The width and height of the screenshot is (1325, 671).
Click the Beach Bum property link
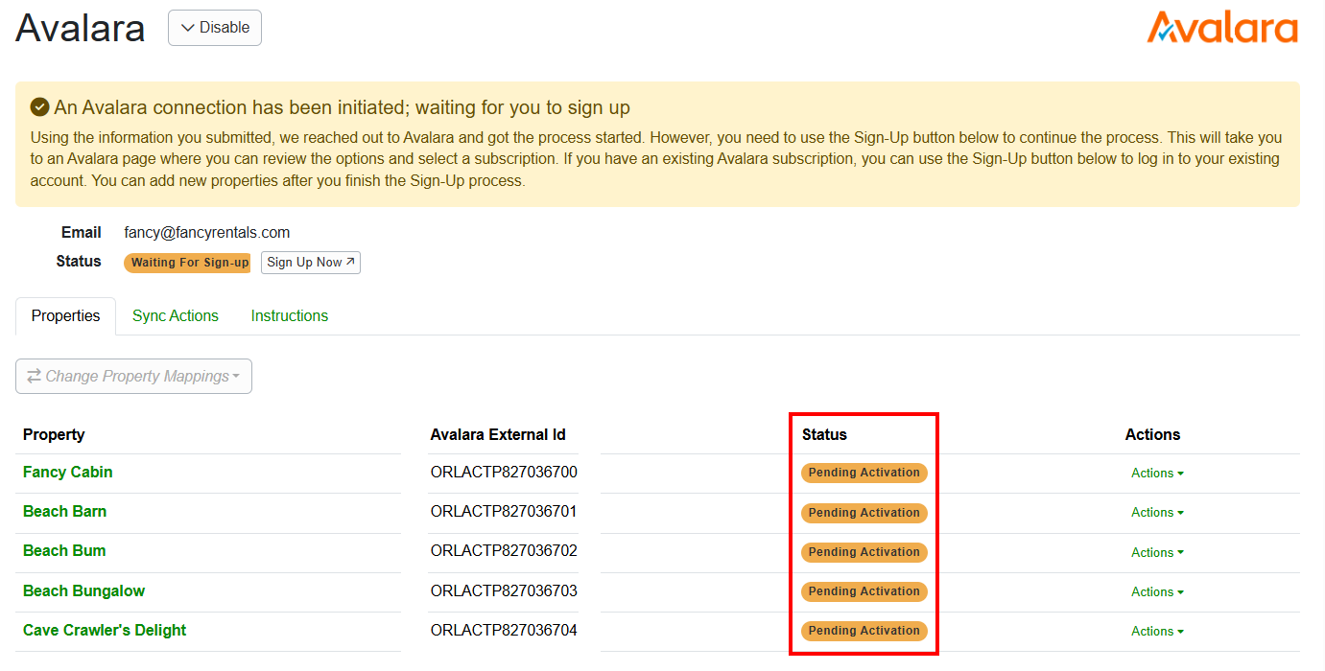[64, 550]
